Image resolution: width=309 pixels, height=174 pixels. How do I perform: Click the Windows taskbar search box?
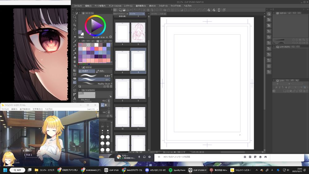pyautogui.click(x=17, y=170)
